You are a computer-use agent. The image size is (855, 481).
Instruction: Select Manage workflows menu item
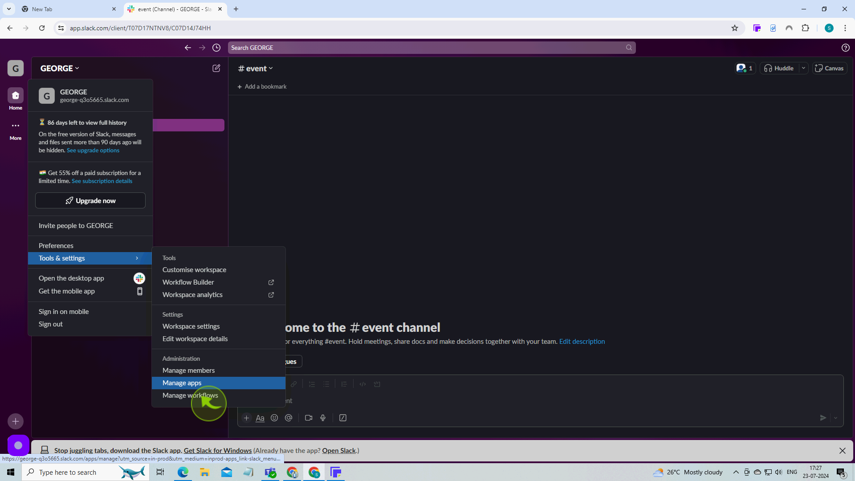coord(218,395)
